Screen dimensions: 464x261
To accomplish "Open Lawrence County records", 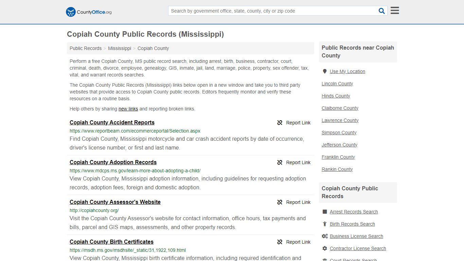I will [x=340, y=120].
